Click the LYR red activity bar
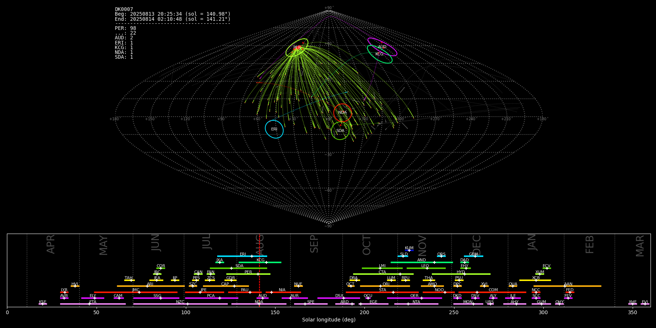The height and width of the screenshot is (328, 656). [64, 292]
